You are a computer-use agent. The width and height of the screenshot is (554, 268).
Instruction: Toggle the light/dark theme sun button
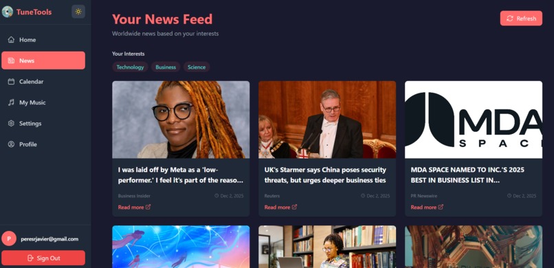coord(78,12)
